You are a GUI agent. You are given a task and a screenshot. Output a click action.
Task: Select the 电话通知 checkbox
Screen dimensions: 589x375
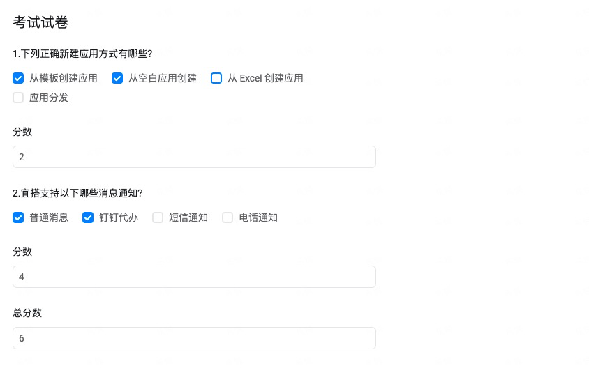[228, 217]
